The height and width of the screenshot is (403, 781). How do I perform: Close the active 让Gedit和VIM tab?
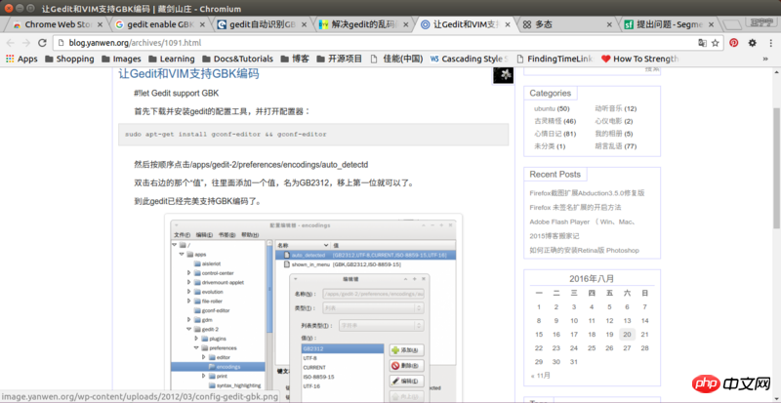point(508,24)
